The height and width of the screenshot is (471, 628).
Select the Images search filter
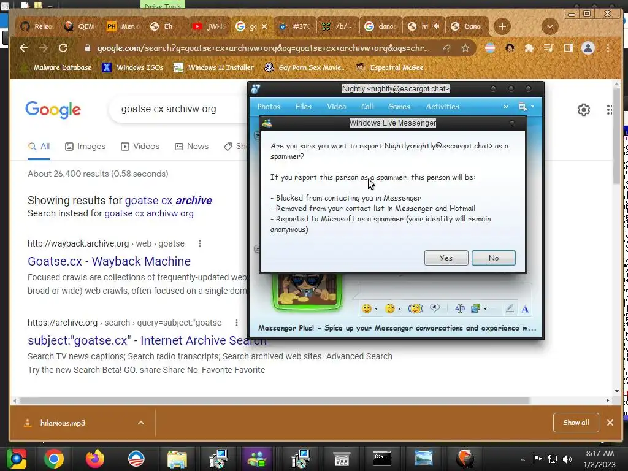click(x=85, y=146)
